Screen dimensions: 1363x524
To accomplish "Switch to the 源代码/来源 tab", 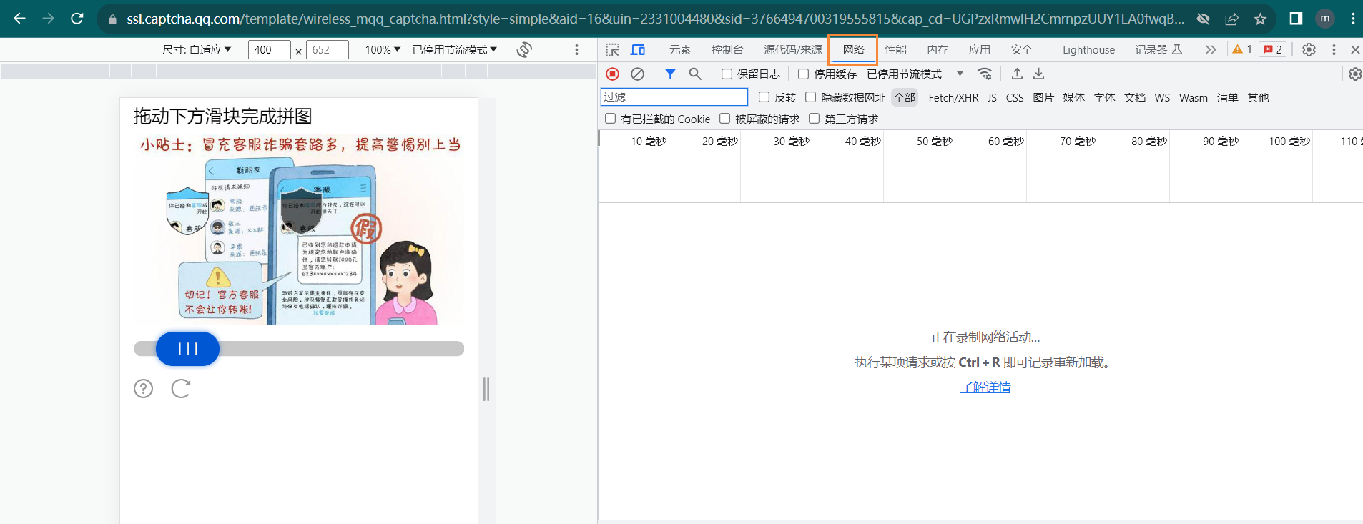I will coord(793,49).
